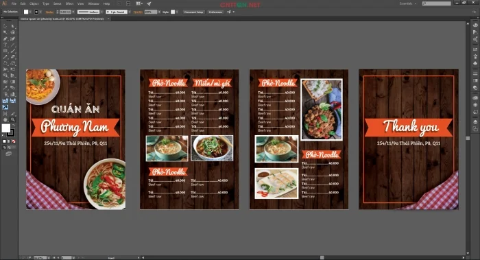Select the Lasso tool
This screenshot has height=260, width=480.
(x=12, y=32)
